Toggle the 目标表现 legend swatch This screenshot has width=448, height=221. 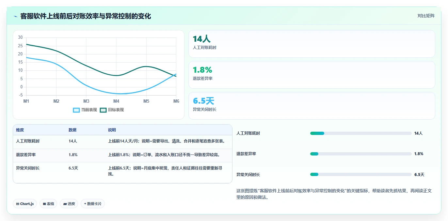103,110
